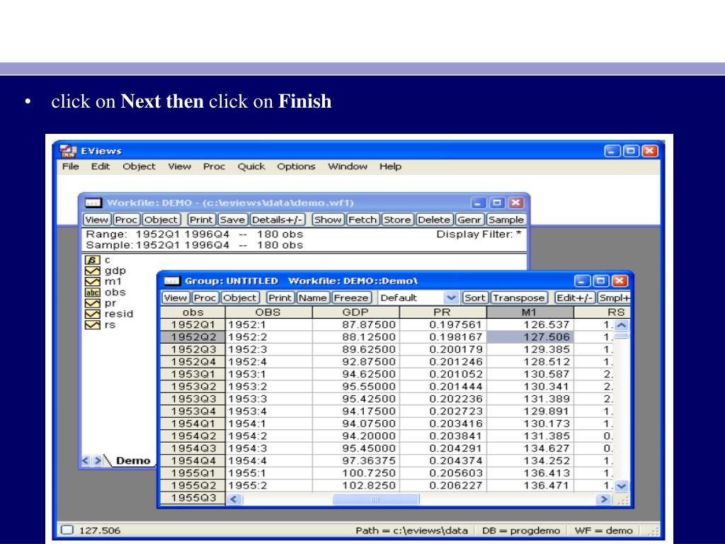Select the GDP column header
The width and height of the screenshot is (725, 544).
pos(355,312)
